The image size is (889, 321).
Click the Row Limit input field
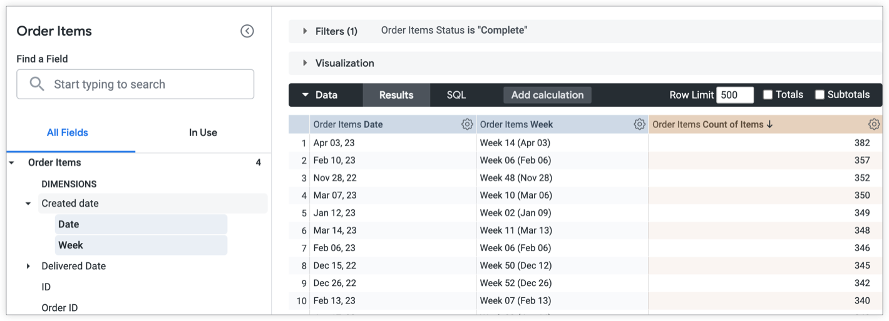[x=735, y=95]
